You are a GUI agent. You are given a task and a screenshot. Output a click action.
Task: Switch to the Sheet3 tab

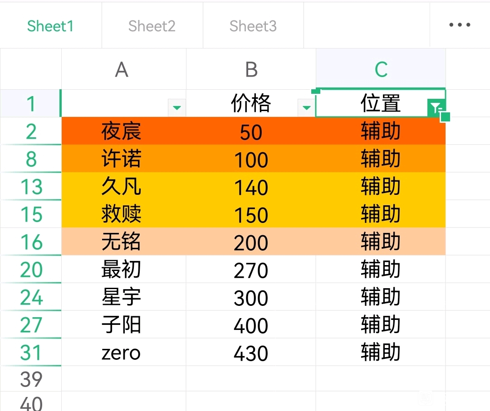coord(253,26)
